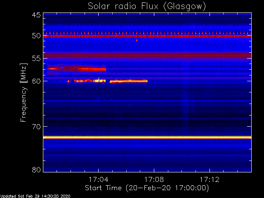The image size is (264, 198).
Task: Click the '60' frequency axis label
Action: [x=36, y=81]
